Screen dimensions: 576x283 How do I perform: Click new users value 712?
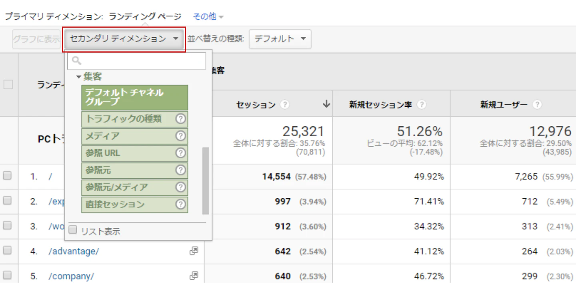coord(530,201)
